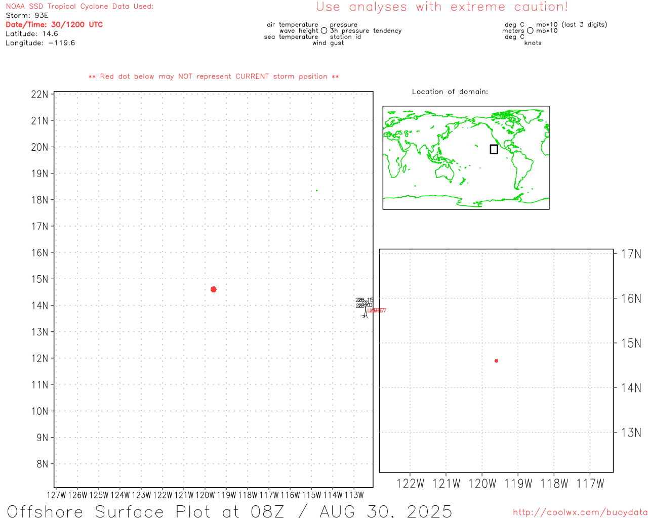
Task: Click the world locator map thumbnail
Action: 466,158
